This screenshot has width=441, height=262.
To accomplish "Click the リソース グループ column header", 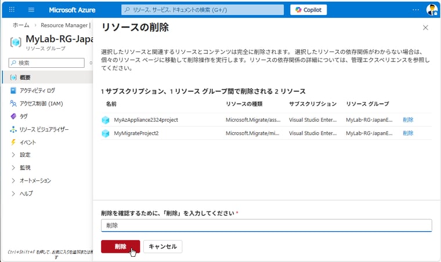I will (x=367, y=104).
